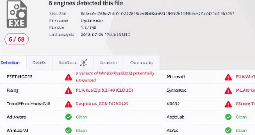Click the Relations graph network icon
Screen dimensions: 255x135
(x=83, y=62)
